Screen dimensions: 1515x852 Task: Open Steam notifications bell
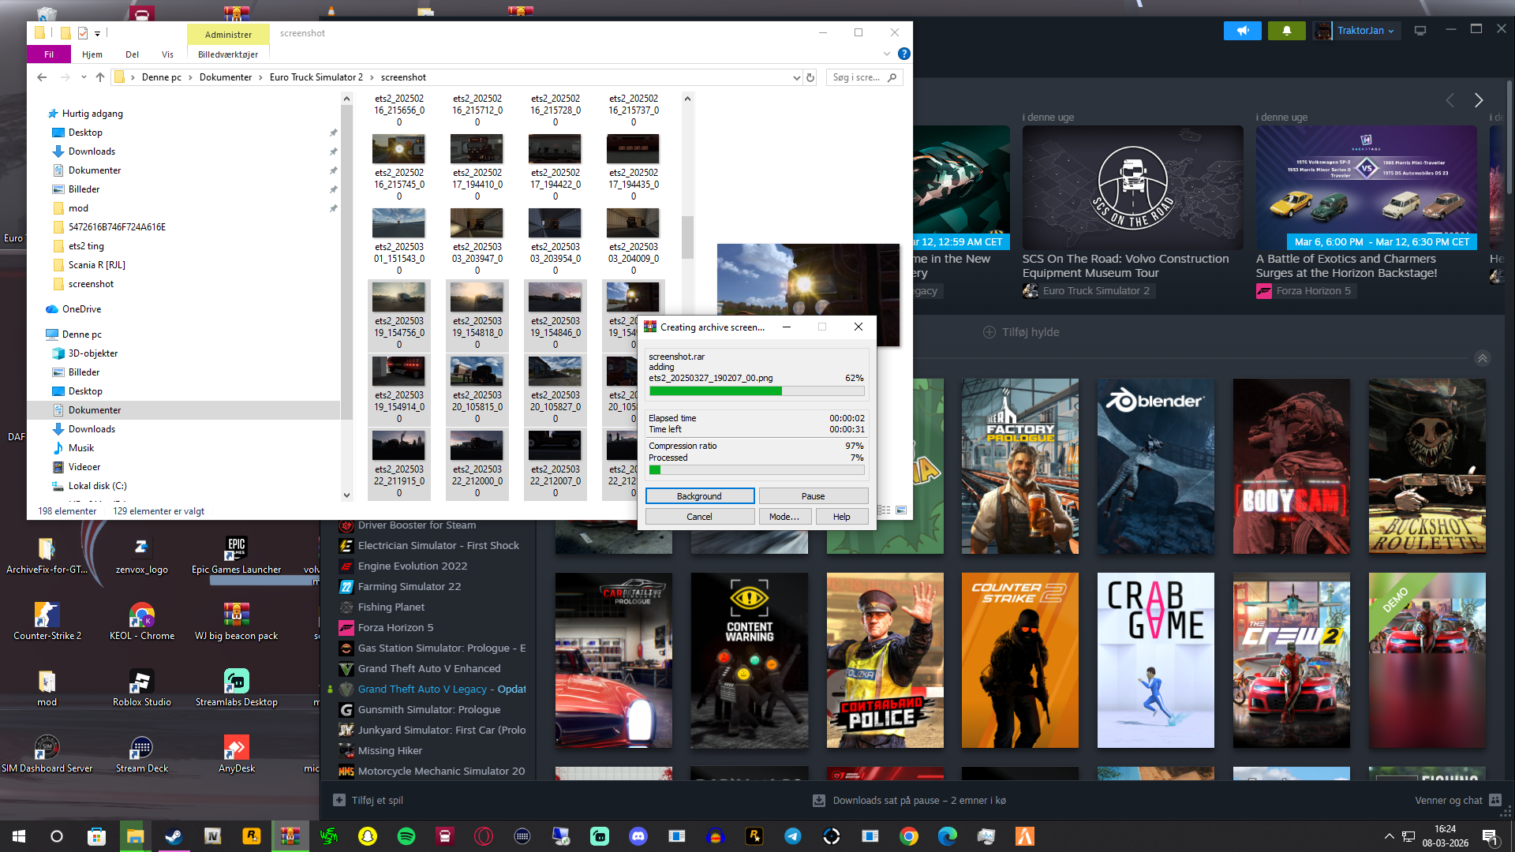coord(1286,31)
